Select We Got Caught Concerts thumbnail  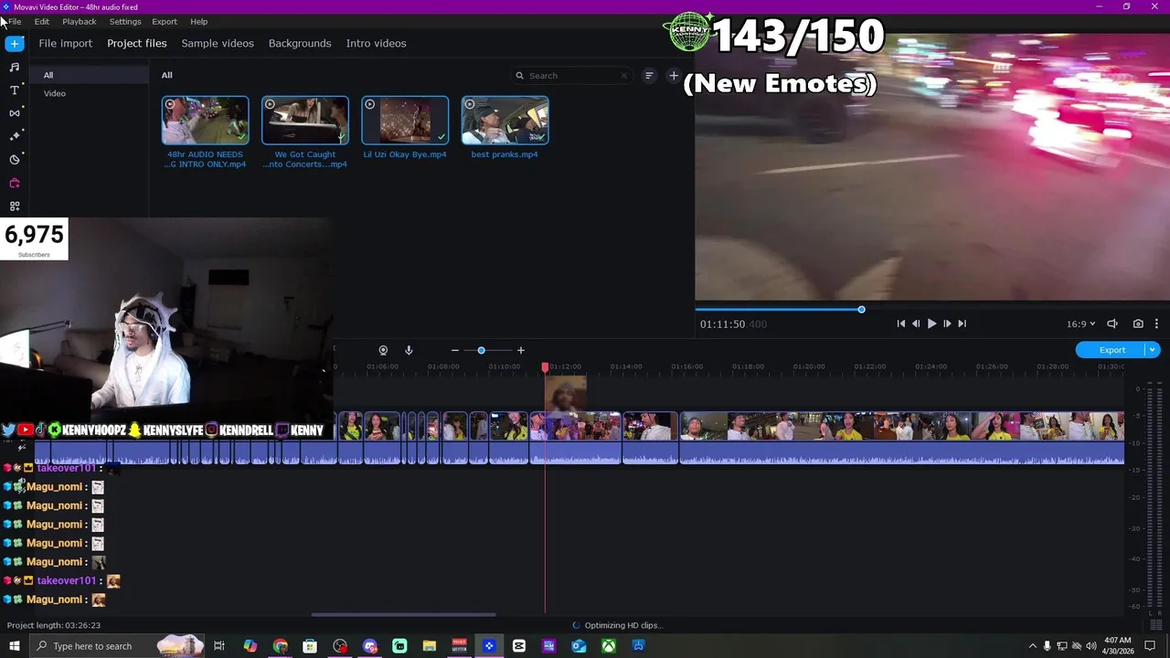[304, 121]
